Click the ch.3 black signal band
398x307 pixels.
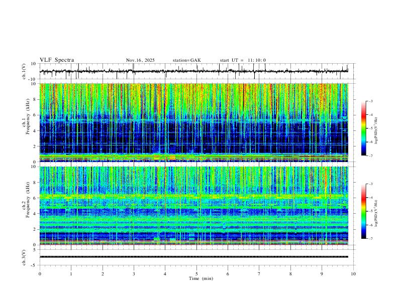193,257
